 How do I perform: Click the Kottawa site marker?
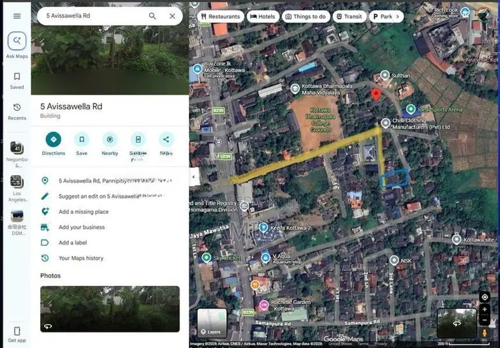(x=456, y=240)
